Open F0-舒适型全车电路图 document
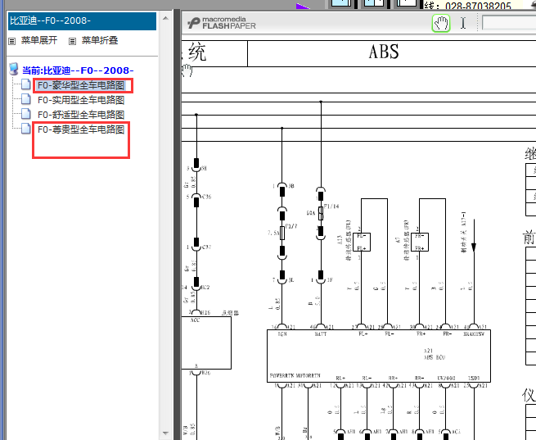536x440 pixels. (81, 115)
